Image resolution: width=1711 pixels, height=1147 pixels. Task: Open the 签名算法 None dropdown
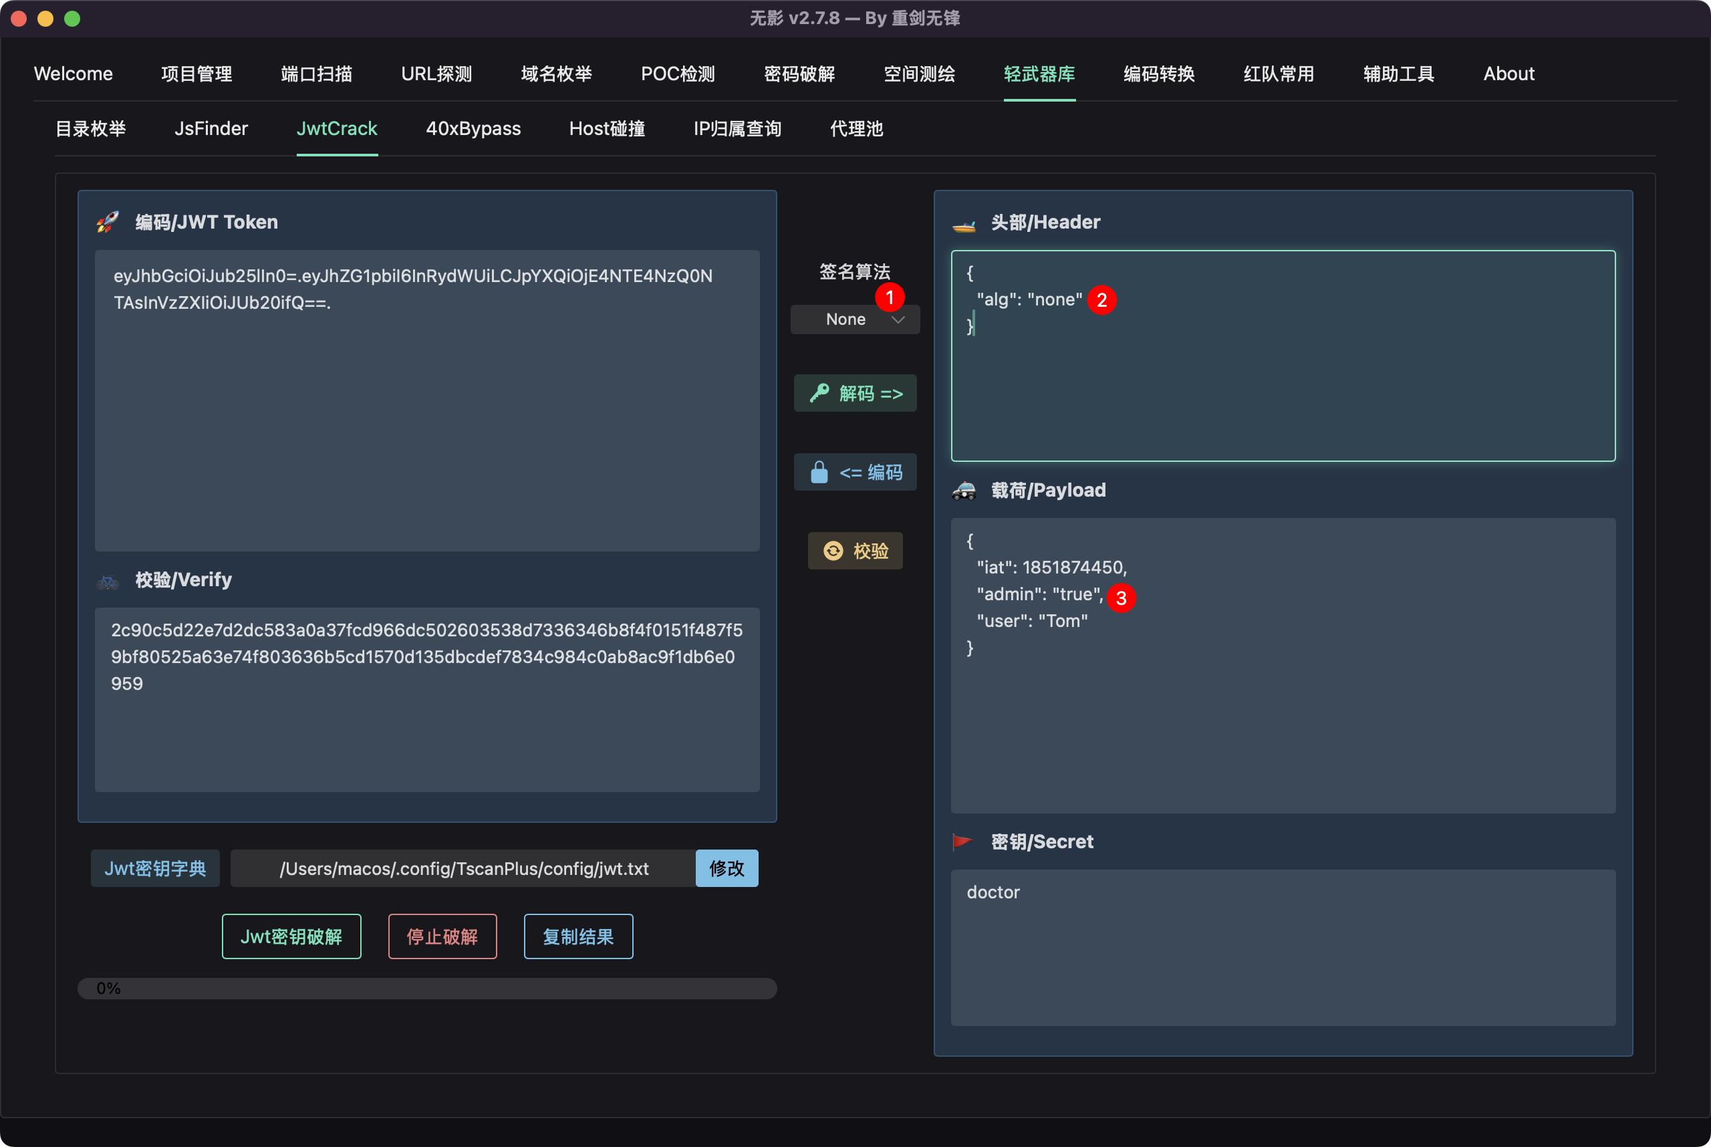point(855,320)
